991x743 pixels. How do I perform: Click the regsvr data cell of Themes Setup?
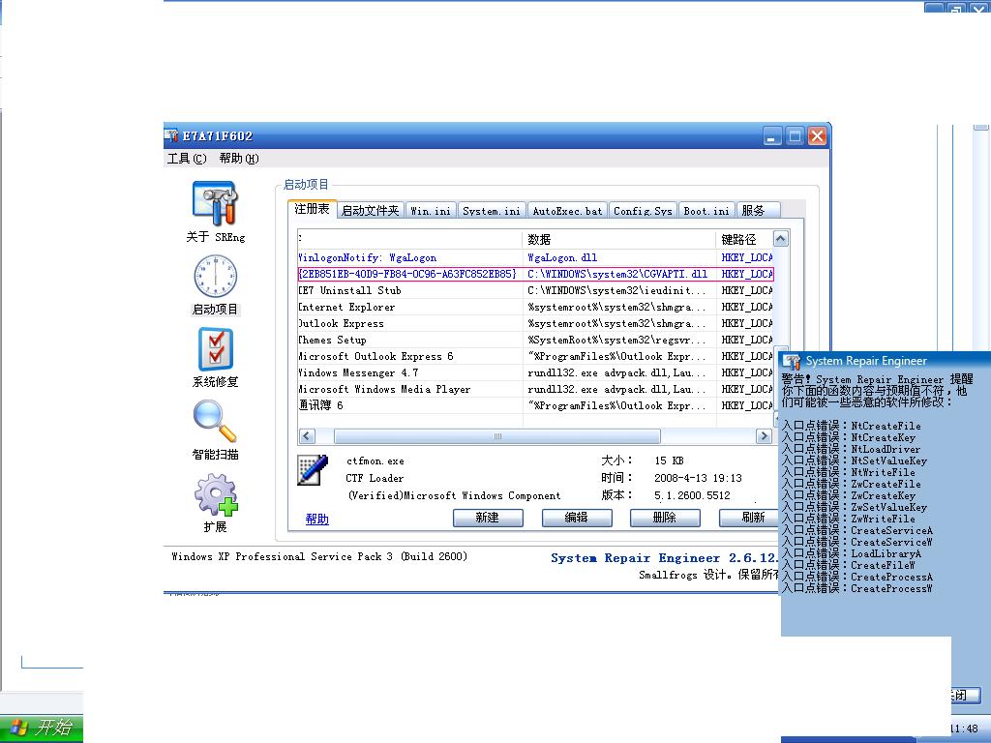616,340
